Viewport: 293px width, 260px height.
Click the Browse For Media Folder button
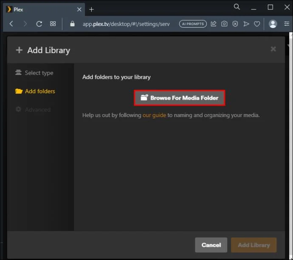179,98
